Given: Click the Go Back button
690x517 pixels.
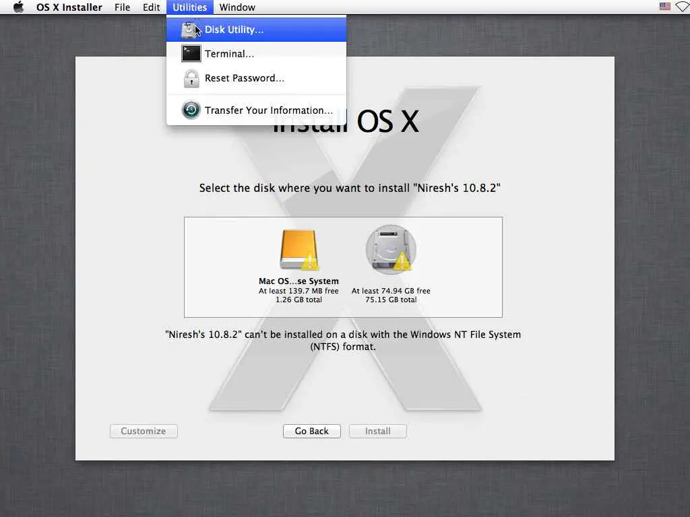Looking at the screenshot, I should pyautogui.click(x=311, y=431).
